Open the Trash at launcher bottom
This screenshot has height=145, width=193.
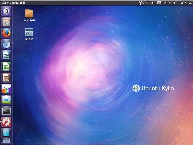(6, 141)
